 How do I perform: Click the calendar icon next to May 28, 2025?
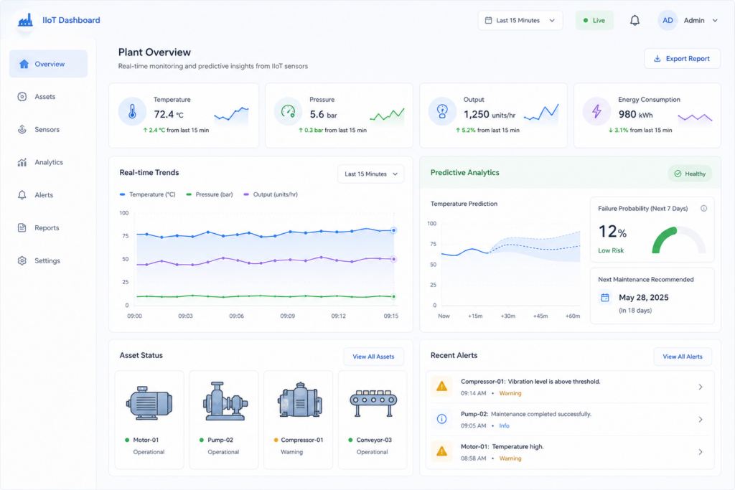point(605,298)
